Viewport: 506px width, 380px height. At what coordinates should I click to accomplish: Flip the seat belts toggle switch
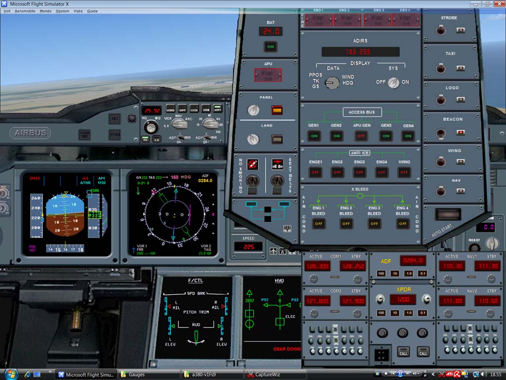277,183
